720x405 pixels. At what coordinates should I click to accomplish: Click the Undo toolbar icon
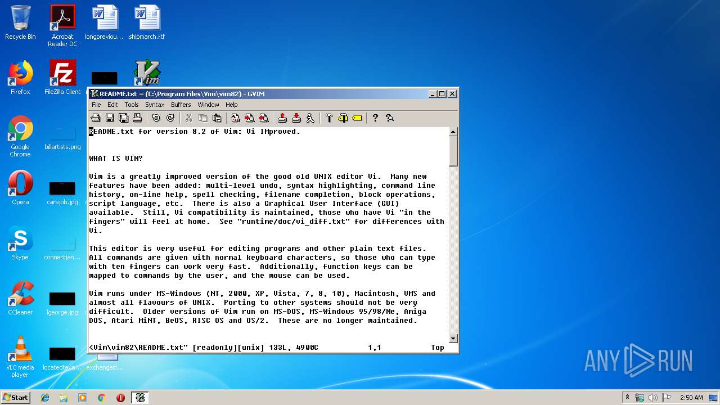coord(156,118)
